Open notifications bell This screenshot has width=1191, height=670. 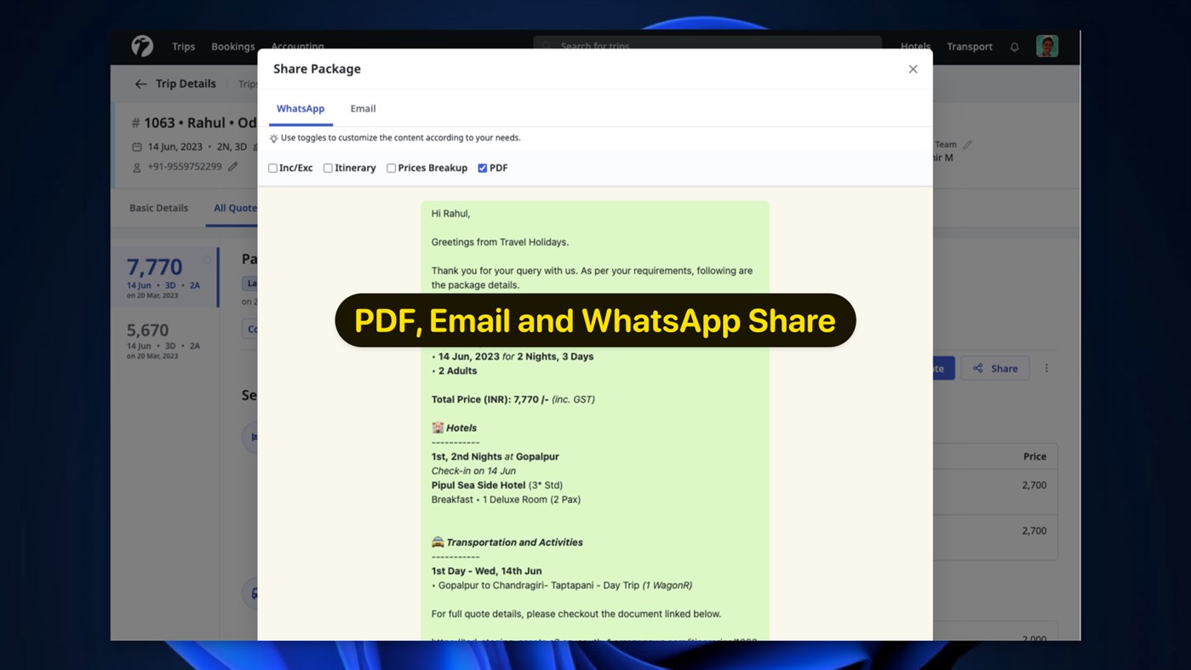click(1015, 47)
